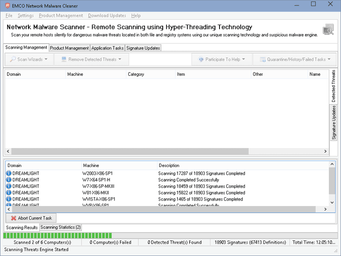Sort scan log by Description column header
The width and height of the screenshot is (341, 256).
click(243, 166)
